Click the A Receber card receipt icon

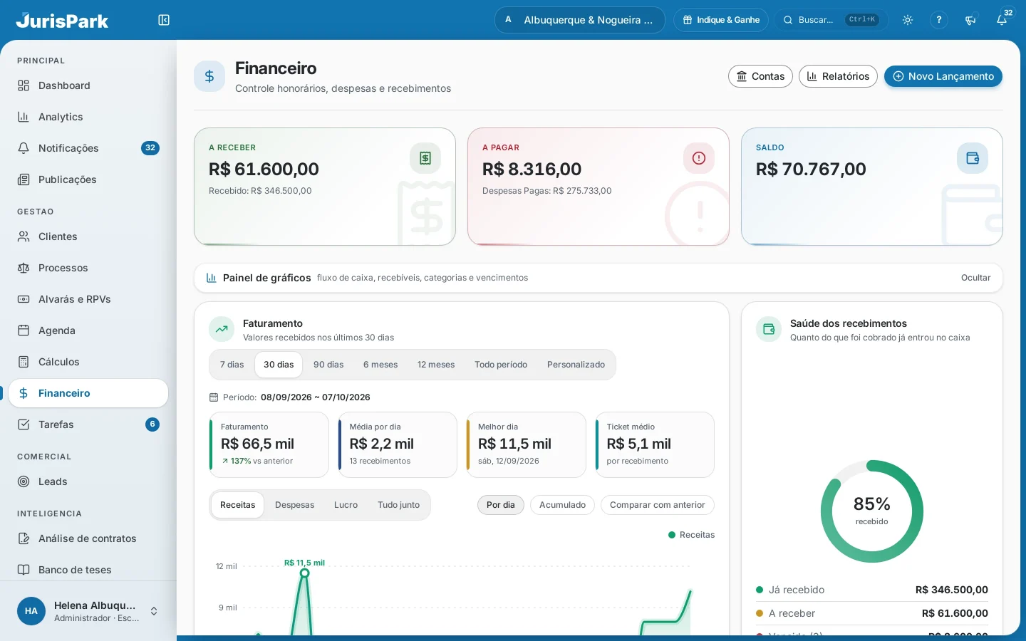[425, 158]
